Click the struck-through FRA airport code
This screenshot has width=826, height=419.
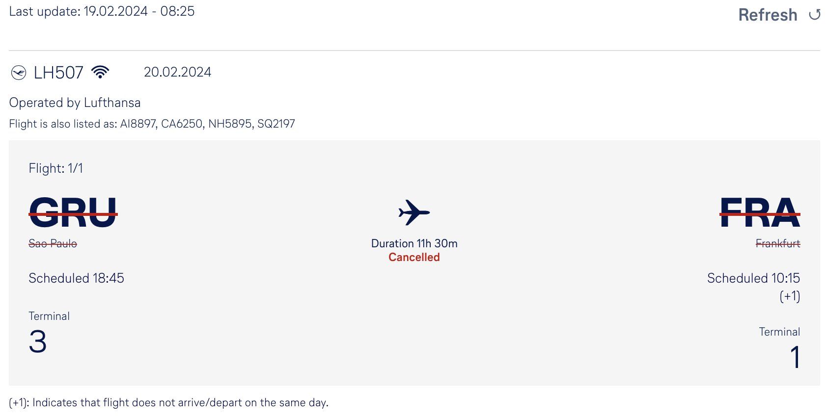tap(760, 213)
